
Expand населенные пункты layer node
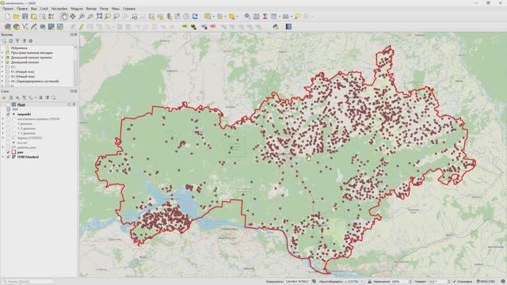pyautogui.click(x=3, y=119)
